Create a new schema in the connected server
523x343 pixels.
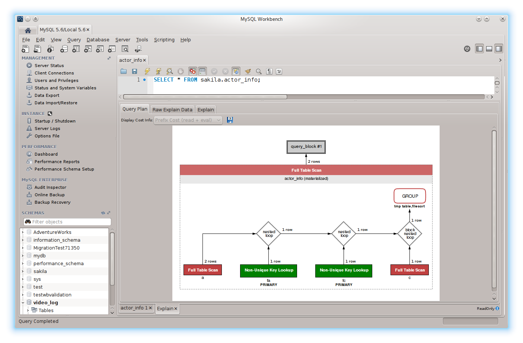point(64,49)
